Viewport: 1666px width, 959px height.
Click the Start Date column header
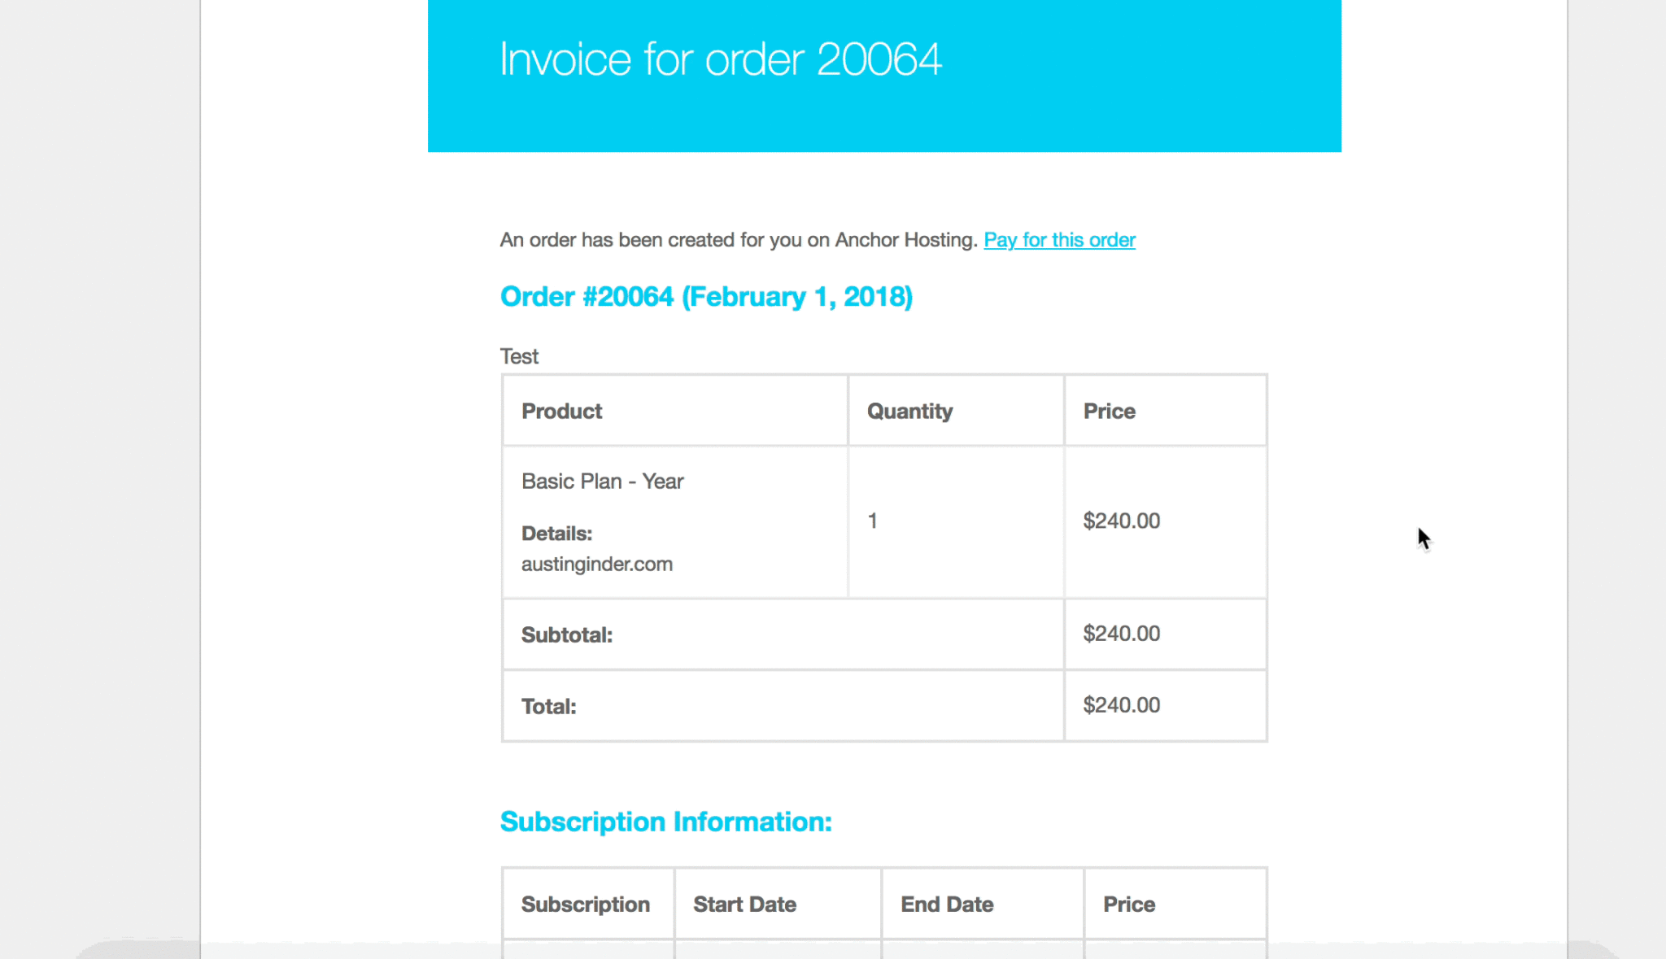tap(744, 905)
